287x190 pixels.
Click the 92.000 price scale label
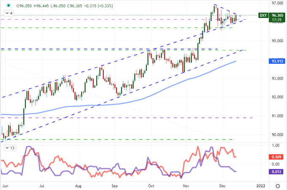(x=277, y=97)
